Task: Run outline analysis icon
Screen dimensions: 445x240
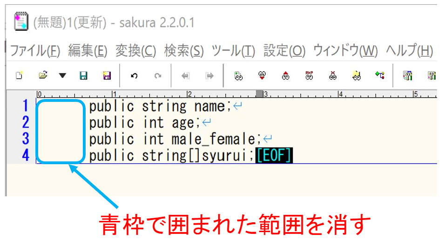Action: 380,75
